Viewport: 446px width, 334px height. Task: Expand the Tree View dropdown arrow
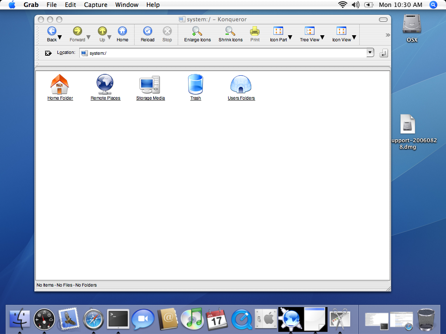pyautogui.click(x=322, y=37)
